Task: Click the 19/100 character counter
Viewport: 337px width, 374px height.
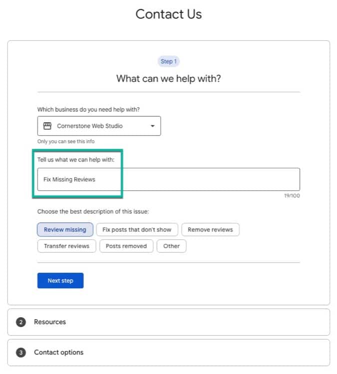Action: (292, 196)
